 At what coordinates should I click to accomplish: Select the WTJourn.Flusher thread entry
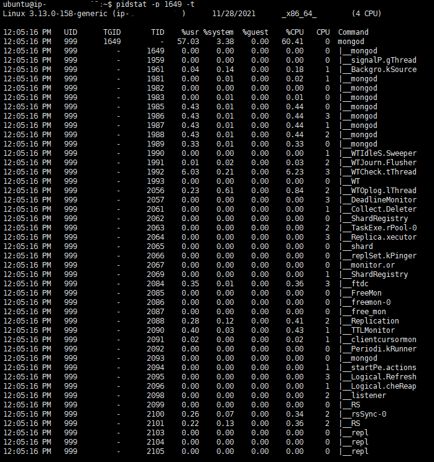pos(384,163)
